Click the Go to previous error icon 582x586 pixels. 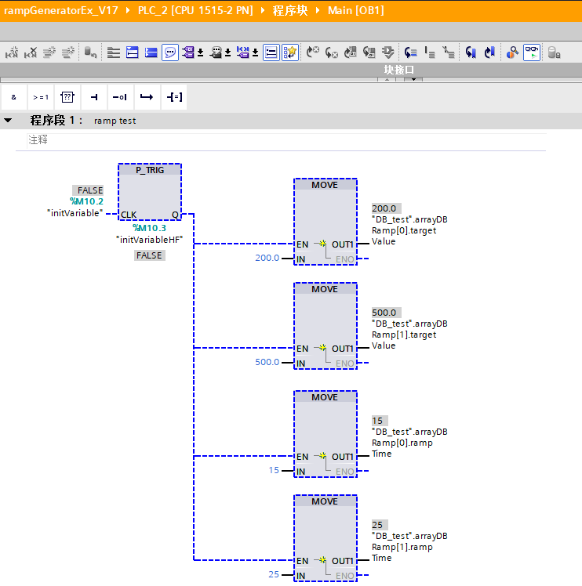(x=331, y=52)
